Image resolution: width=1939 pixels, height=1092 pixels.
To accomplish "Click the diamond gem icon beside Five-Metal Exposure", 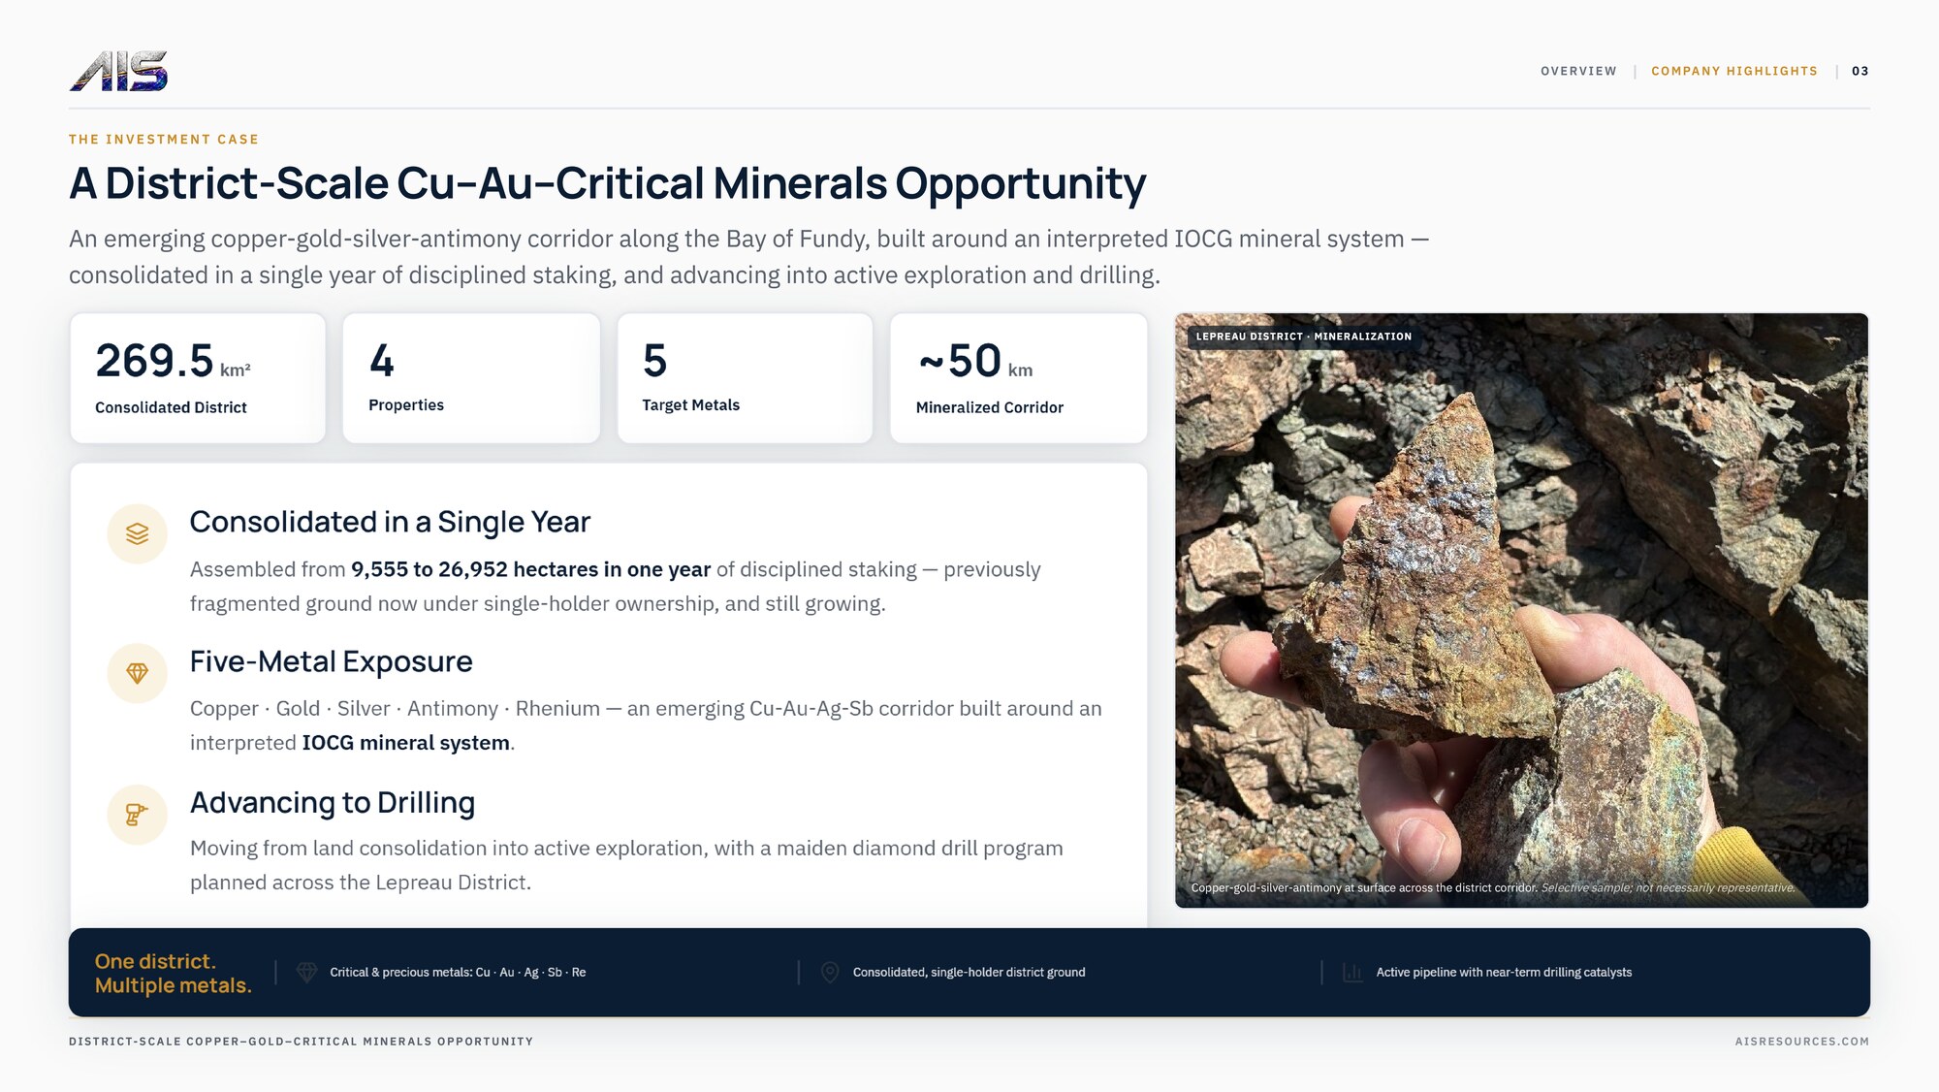I will pyautogui.click(x=137, y=673).
